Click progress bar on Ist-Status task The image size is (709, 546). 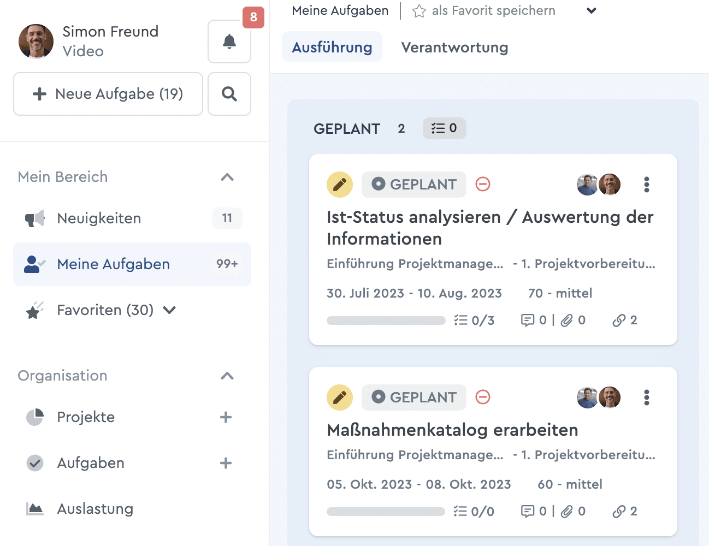coord(386,321)
